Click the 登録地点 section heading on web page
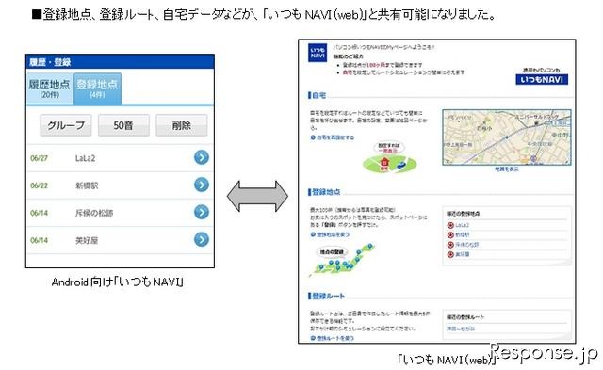 pyautogui.click(x=326, y=192)
